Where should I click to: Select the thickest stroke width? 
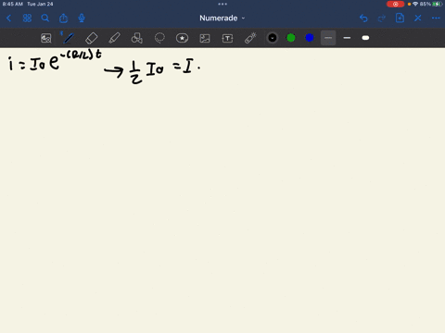[365, 38]
